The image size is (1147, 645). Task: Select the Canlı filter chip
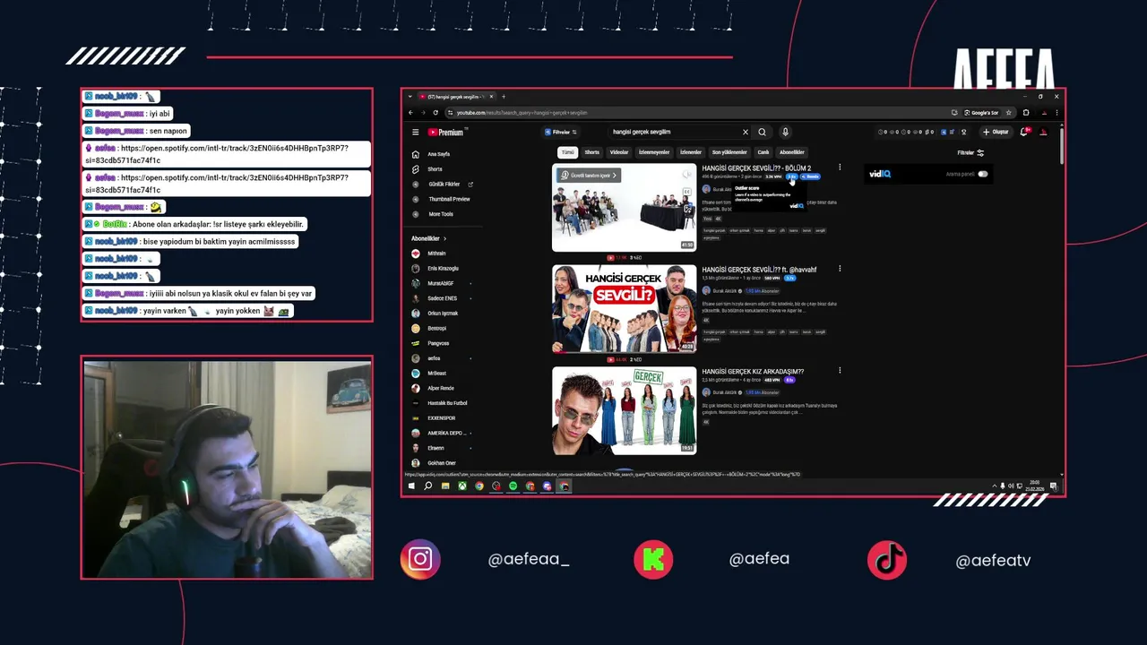tap(763, 152)
